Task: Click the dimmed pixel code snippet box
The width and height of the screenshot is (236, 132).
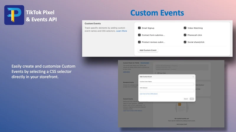Action: 182,67
